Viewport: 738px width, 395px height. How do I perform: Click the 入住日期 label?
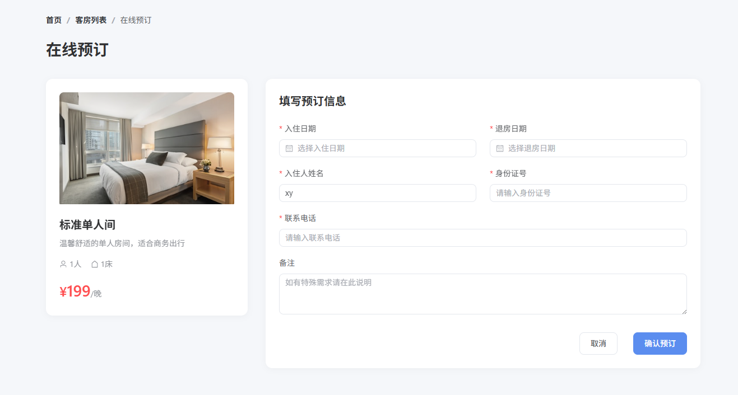pyautogui.click(x=300, y=129)
